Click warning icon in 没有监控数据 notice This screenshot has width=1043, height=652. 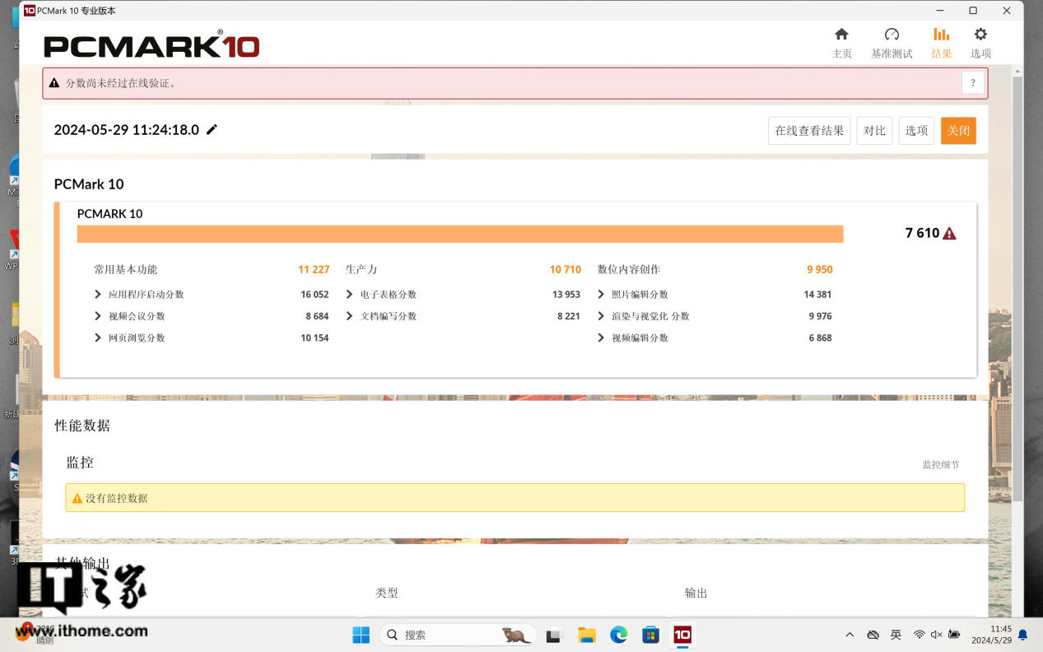click(x=77, y=498)
